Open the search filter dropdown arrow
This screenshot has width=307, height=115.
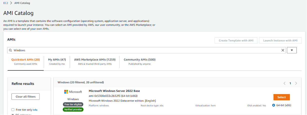(292, 50)
